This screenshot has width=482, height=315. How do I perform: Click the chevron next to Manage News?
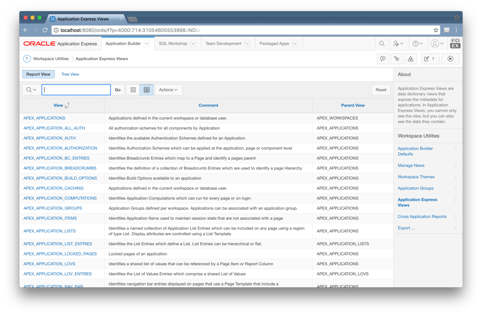(456, 165)
